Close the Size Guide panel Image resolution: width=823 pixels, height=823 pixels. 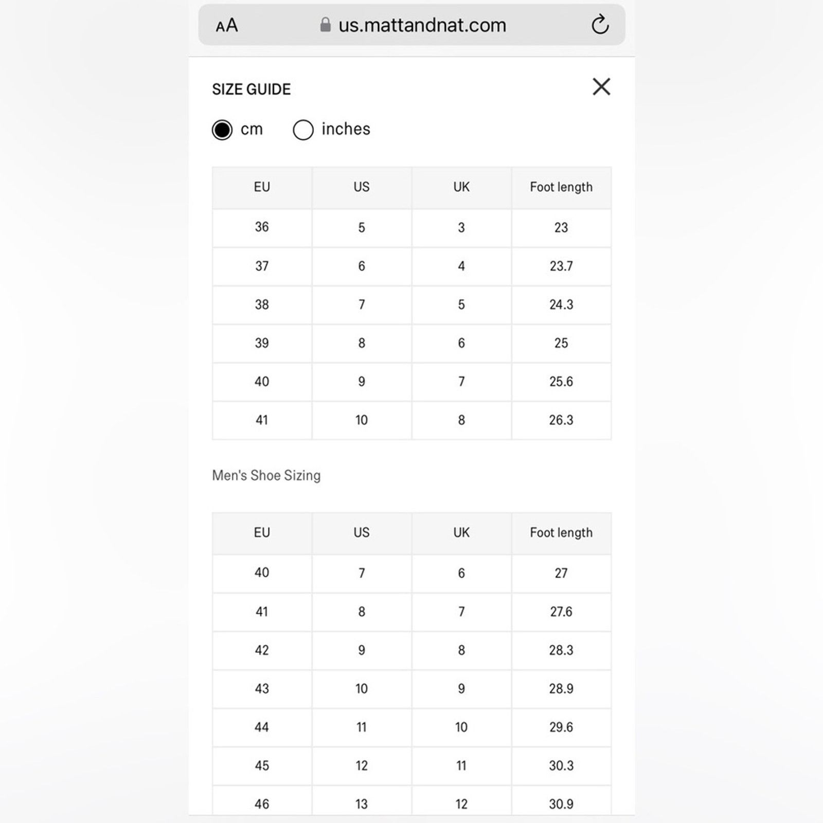601,87
